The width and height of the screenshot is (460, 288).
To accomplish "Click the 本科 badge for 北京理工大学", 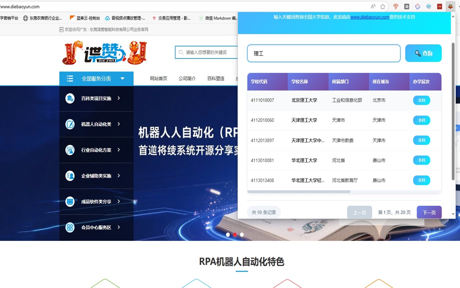I will 422,100.
